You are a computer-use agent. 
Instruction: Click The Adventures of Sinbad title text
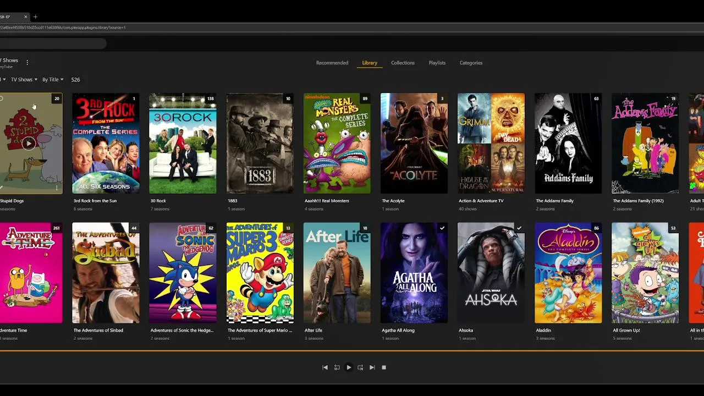(98, 331)
